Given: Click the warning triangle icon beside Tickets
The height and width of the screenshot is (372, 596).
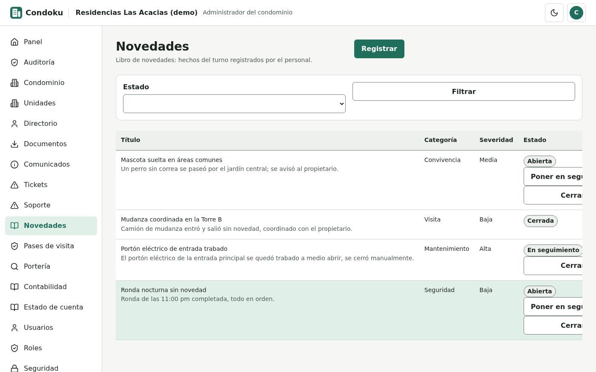Looking at the screenshot, I should coord(14,185).
